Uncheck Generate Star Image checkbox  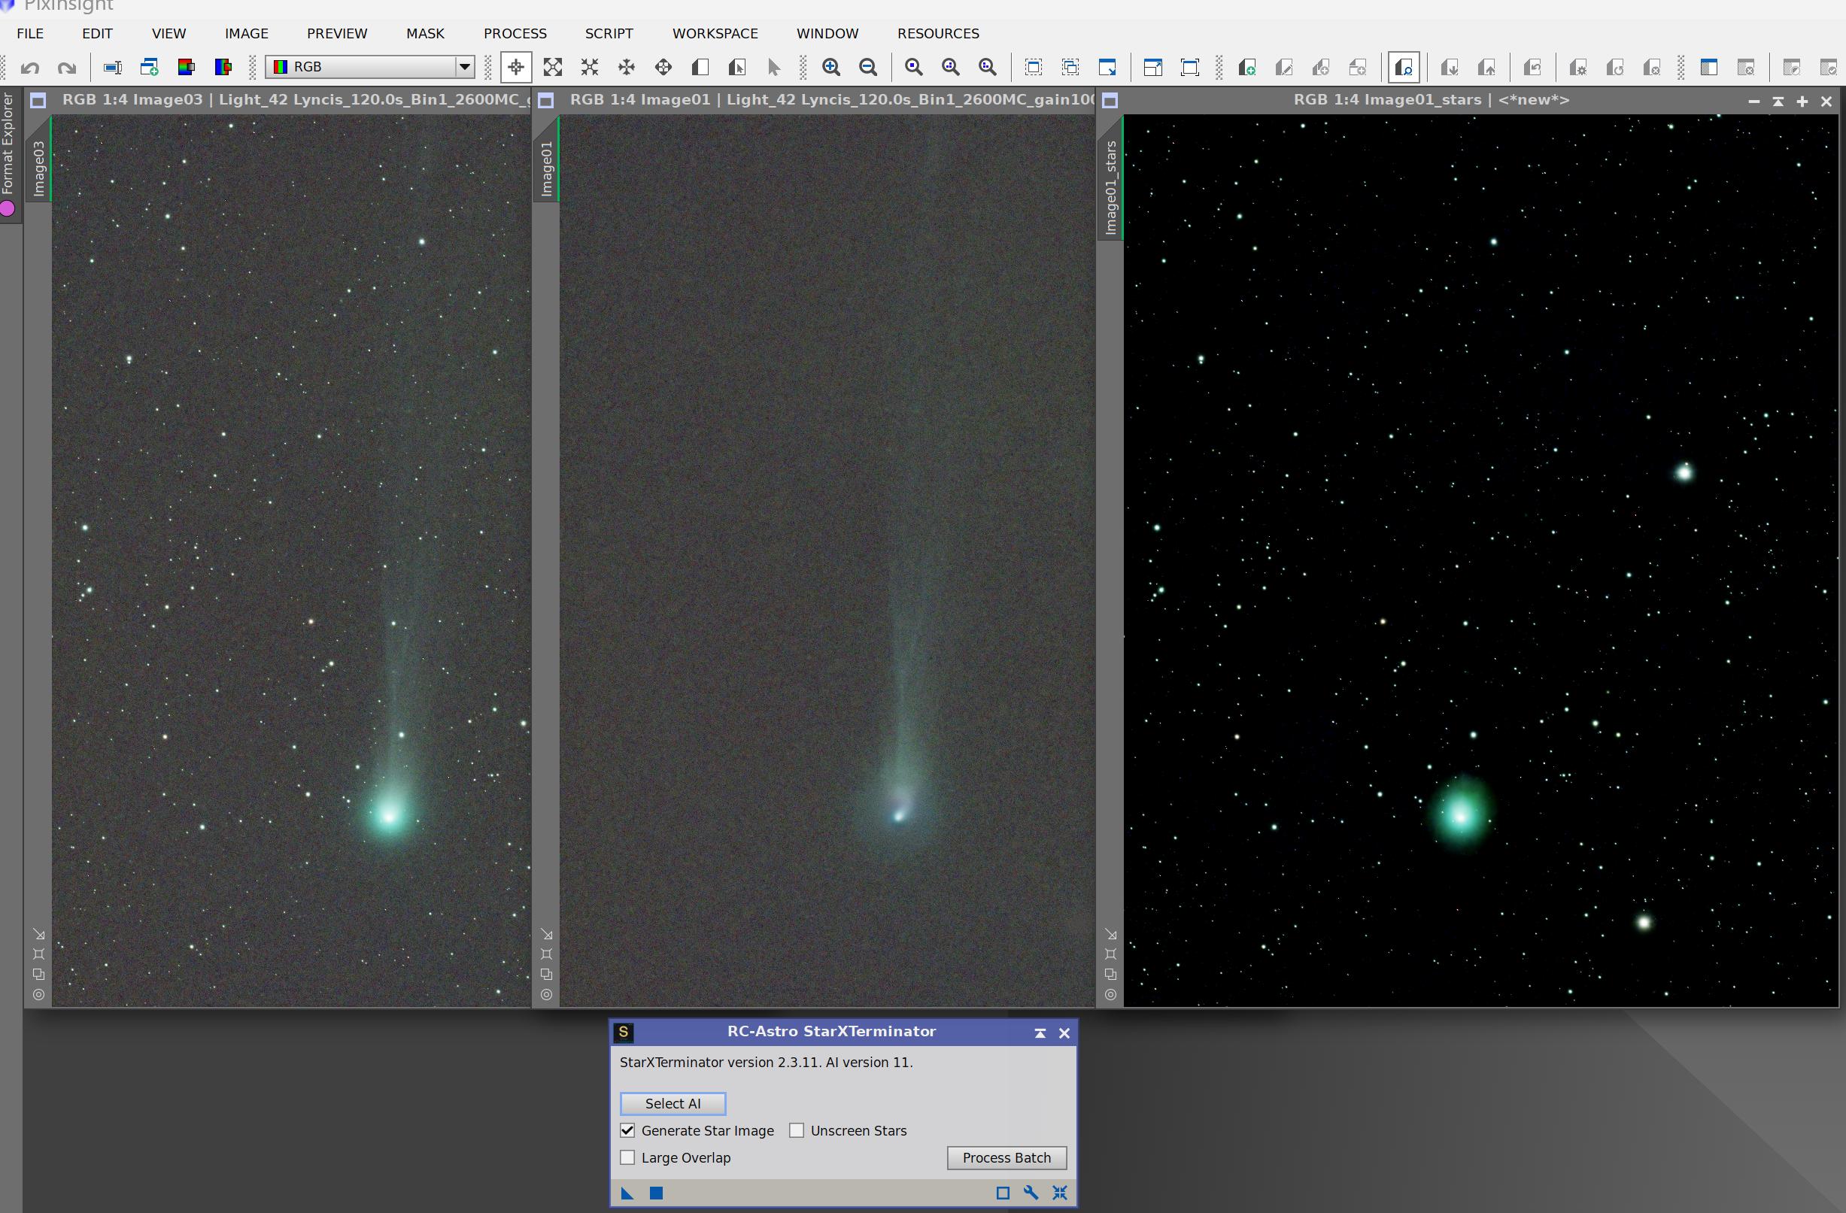click(x=627, y=1131)
